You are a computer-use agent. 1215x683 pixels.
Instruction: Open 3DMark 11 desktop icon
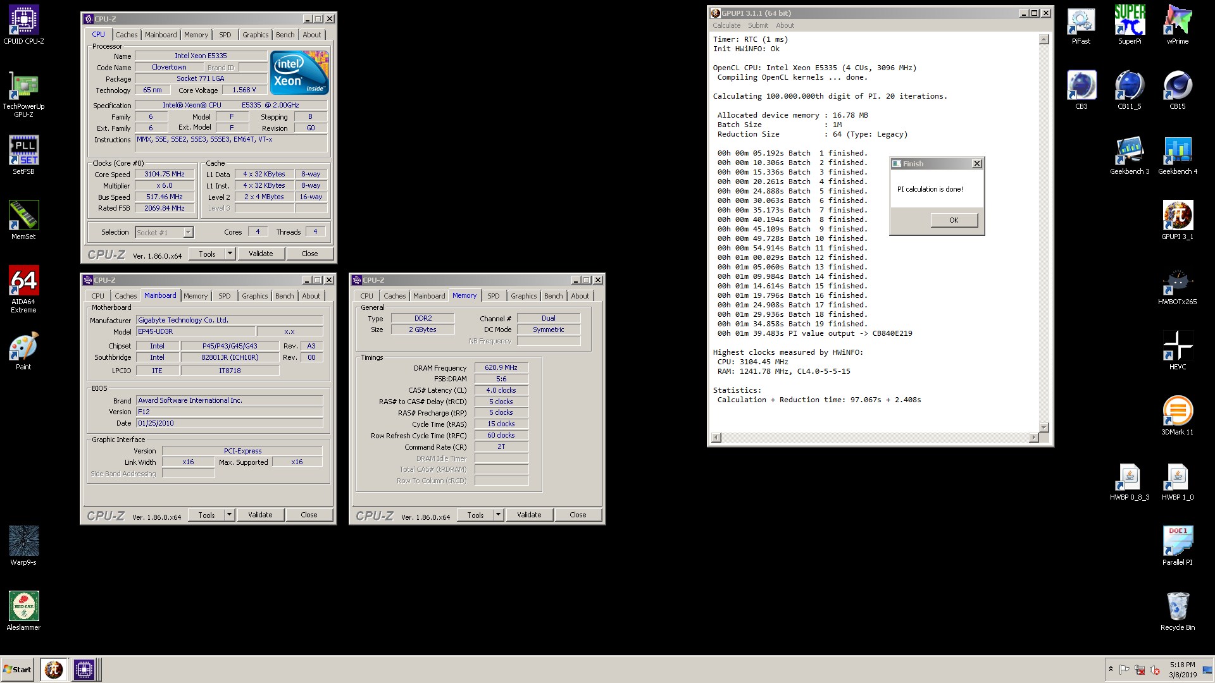point(1178,415)
